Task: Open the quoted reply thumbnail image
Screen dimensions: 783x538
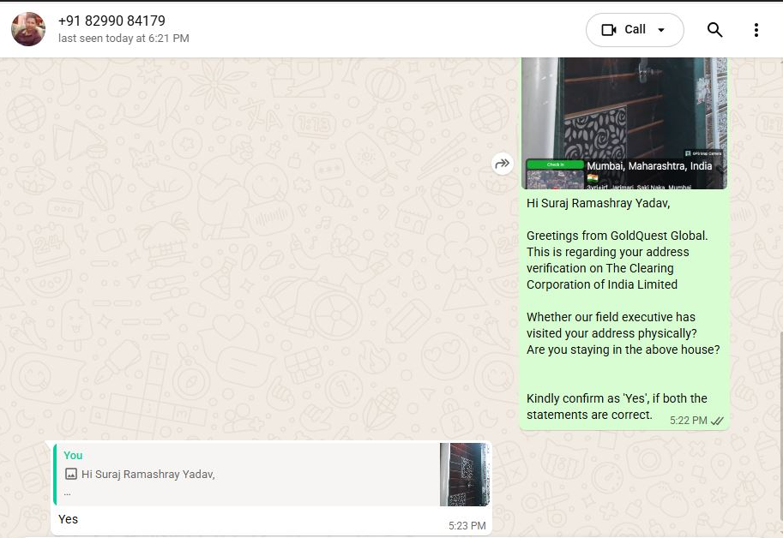Action: point(465,475)
